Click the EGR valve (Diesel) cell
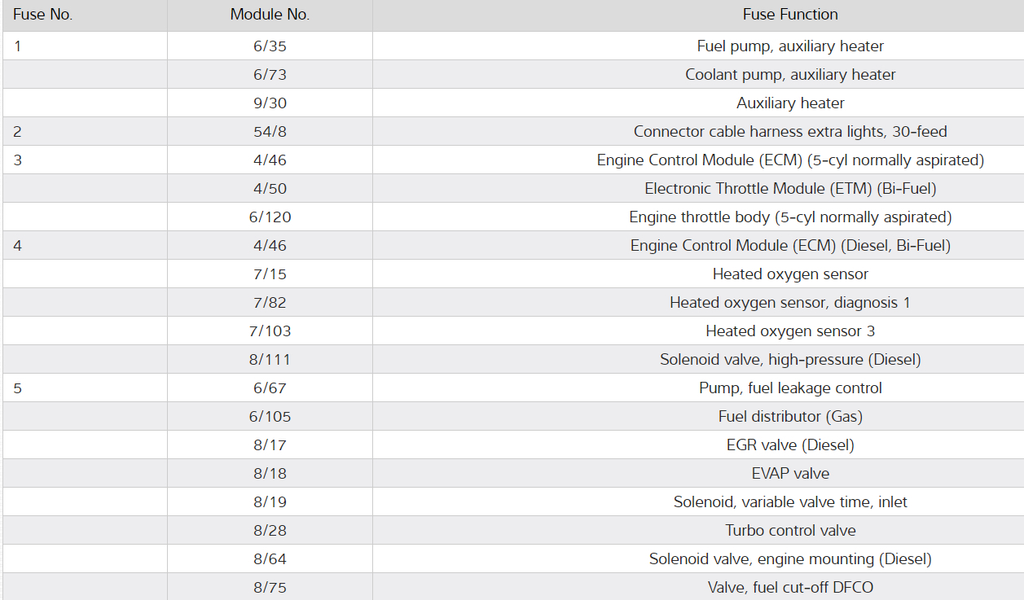The width and height of the screenshot is (1024, 600). (x=789, y=445)
